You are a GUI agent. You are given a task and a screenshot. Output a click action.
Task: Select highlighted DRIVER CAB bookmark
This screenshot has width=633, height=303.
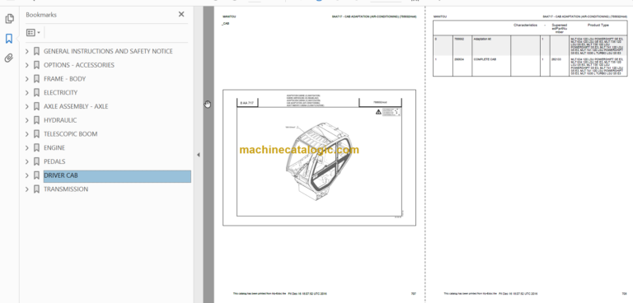[x=117, y=175]
